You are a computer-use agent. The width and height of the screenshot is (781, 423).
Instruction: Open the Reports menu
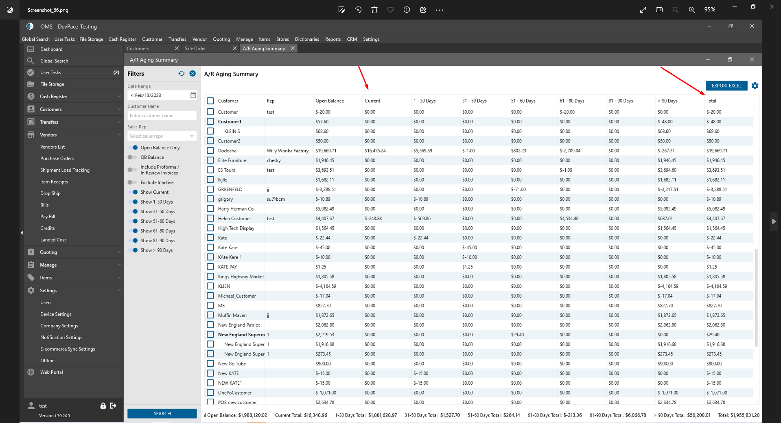pos(333,39)
